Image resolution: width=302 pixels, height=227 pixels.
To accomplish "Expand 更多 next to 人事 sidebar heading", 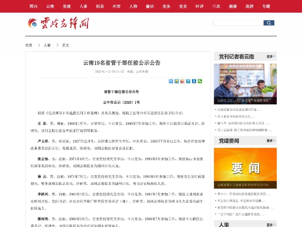I will click(270, 224).
